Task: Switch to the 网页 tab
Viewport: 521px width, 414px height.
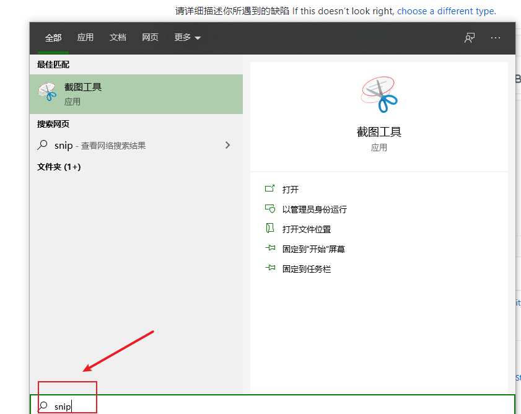Action: click(150, 38)
